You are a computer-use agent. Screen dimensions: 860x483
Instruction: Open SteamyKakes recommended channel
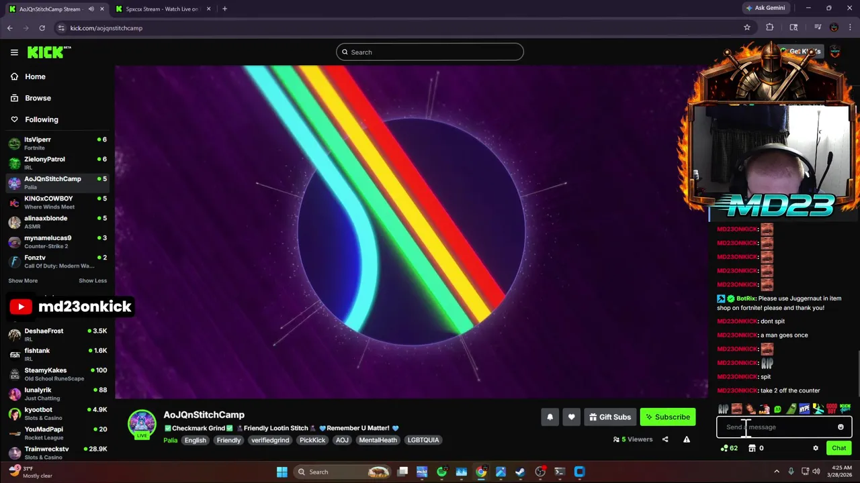pos(57,374)
